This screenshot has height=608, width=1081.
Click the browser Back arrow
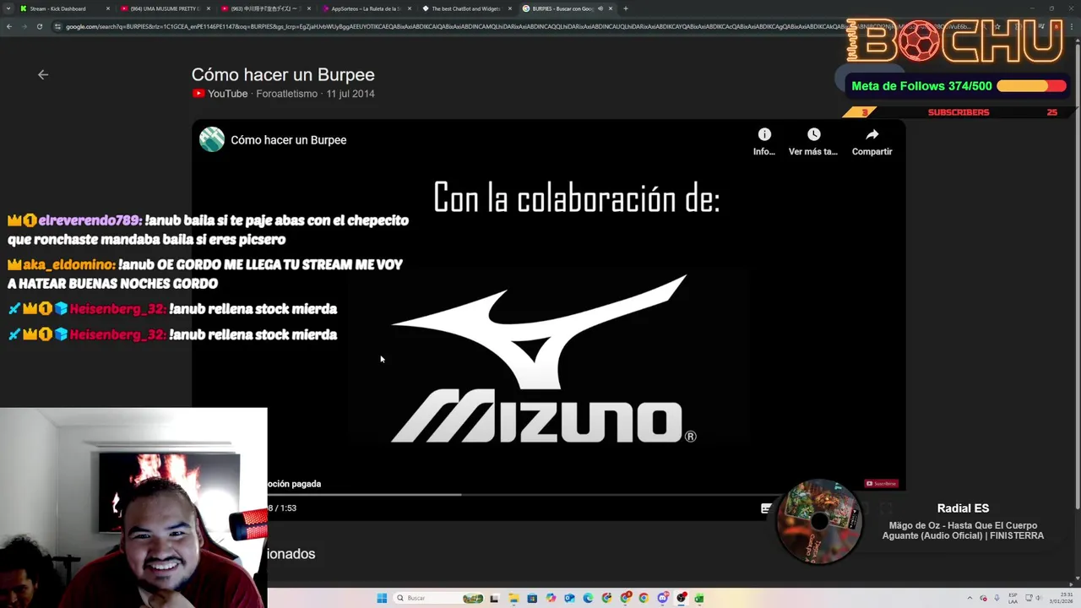tap(9, 26)
